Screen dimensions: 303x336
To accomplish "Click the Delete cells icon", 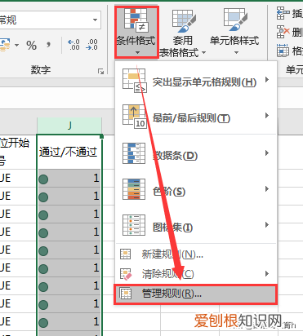I will [283, 32].
